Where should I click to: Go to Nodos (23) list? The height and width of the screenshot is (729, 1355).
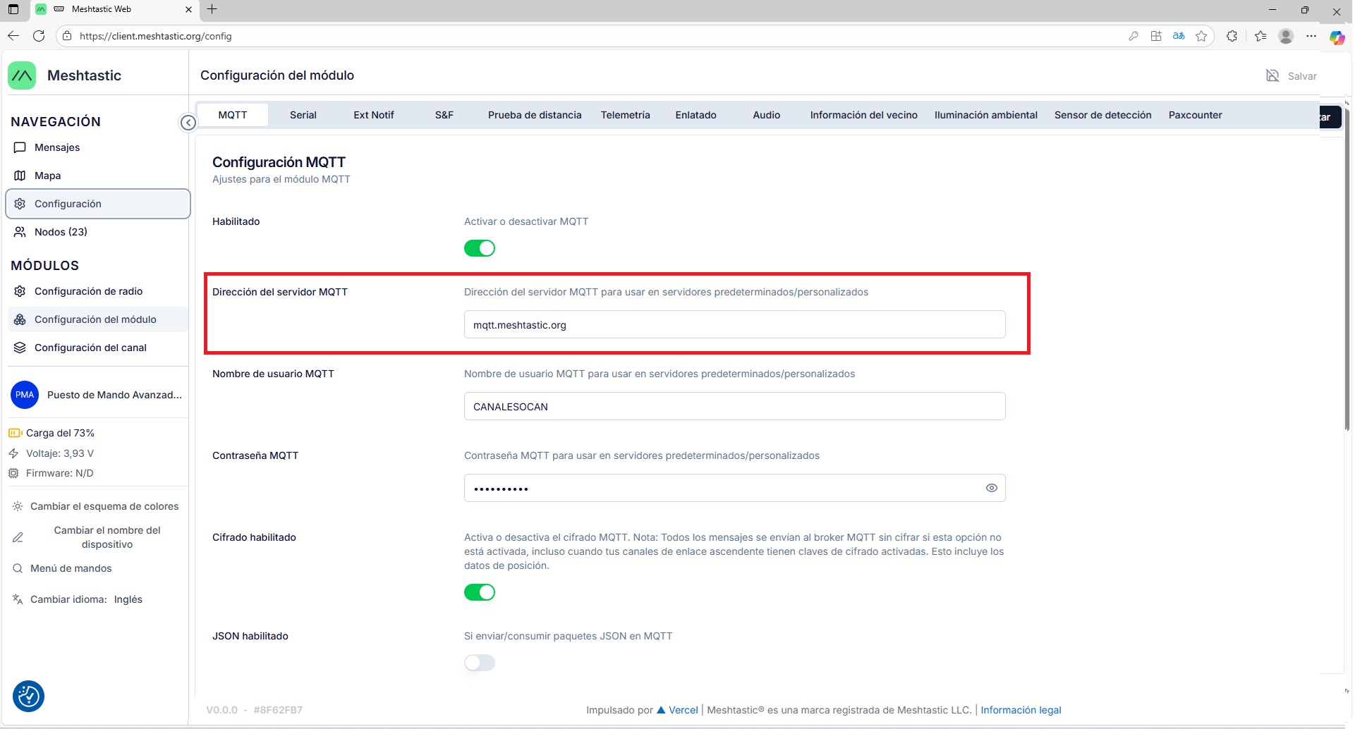point(61,232)
